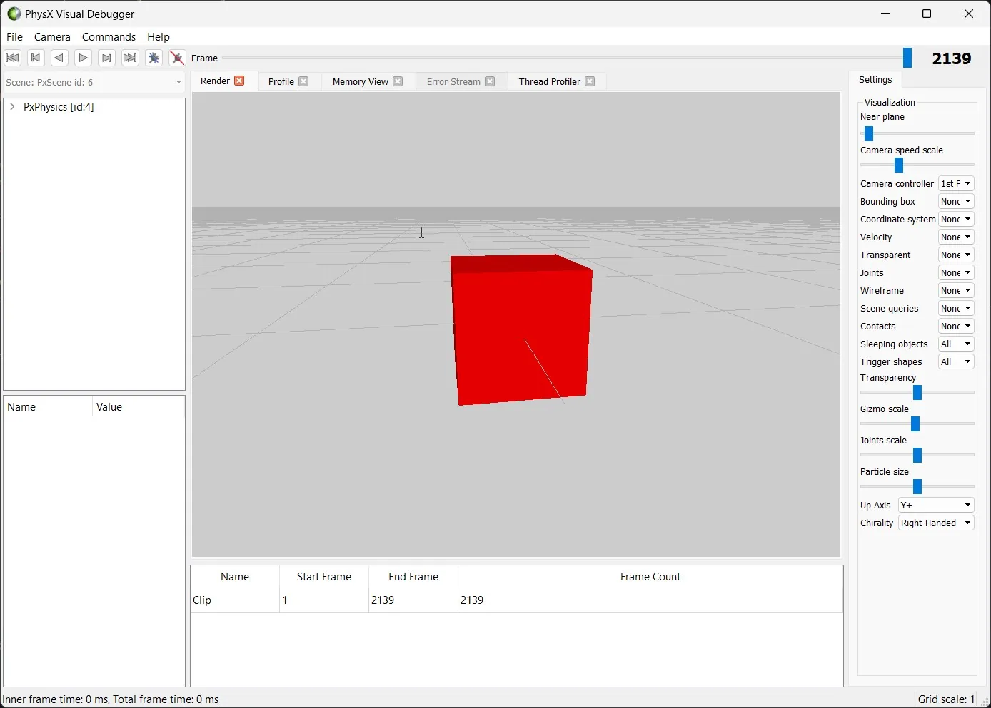This screenshot has width=991, height=708.
Task: Open the Wireframe dropdown
Action: [x=956, y=291]
